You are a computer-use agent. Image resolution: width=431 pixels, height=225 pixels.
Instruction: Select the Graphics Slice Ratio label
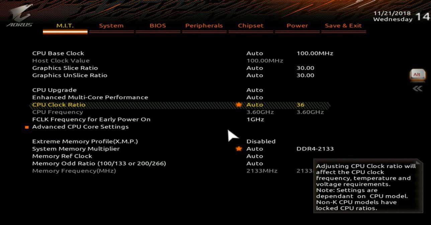pyautogui.click(x=65, y=68)
